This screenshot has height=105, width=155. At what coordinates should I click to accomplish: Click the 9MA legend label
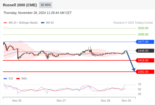tap(24, 79)
